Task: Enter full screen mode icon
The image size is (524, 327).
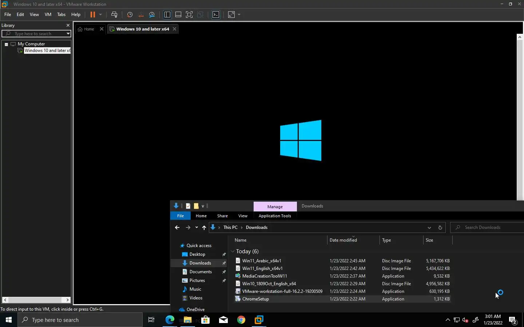Action: pos(189,15)
